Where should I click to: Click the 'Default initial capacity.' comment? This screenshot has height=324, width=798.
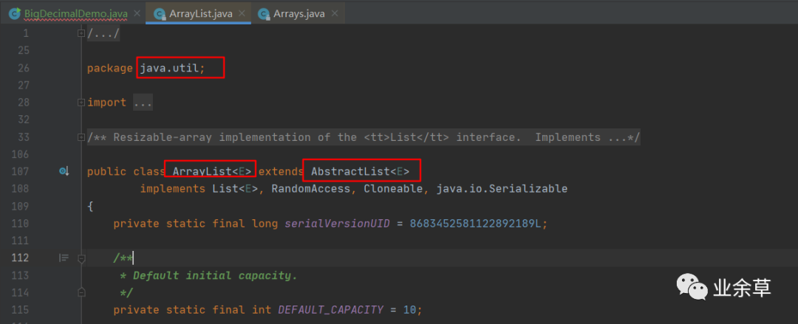tap(215, 276)
